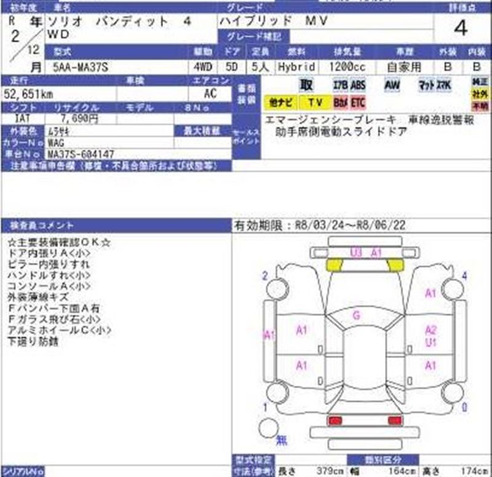This screenshot has height=477, width=492.
Task: Click the 自家用 vehicle history value
Action: point(404,67)
